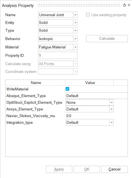Click the Property ID input field
132x178 pixels.
(58, 55)
